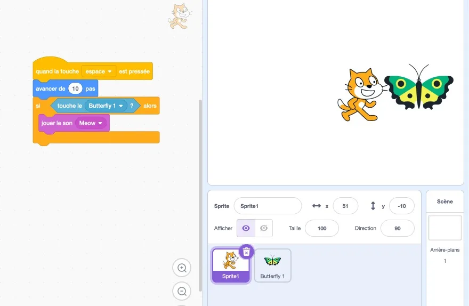Screen dimensions: 469x306
Task: Delete Sprite1 using the trash icon
Action: tap(246, 252)
